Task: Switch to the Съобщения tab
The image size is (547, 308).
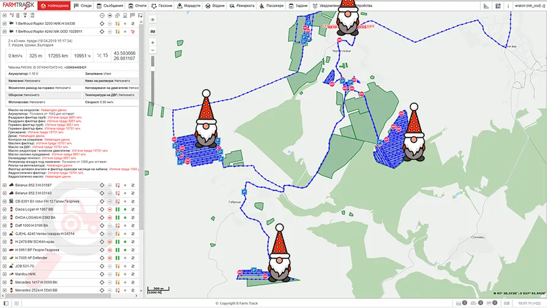Action: tap(110, 5)
